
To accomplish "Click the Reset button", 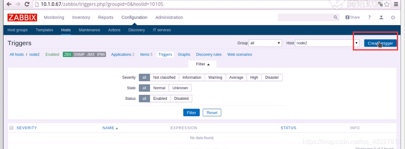I will [212, 113].
